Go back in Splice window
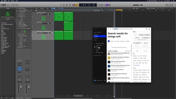This screenshot has height=99, width=176. 108,29
